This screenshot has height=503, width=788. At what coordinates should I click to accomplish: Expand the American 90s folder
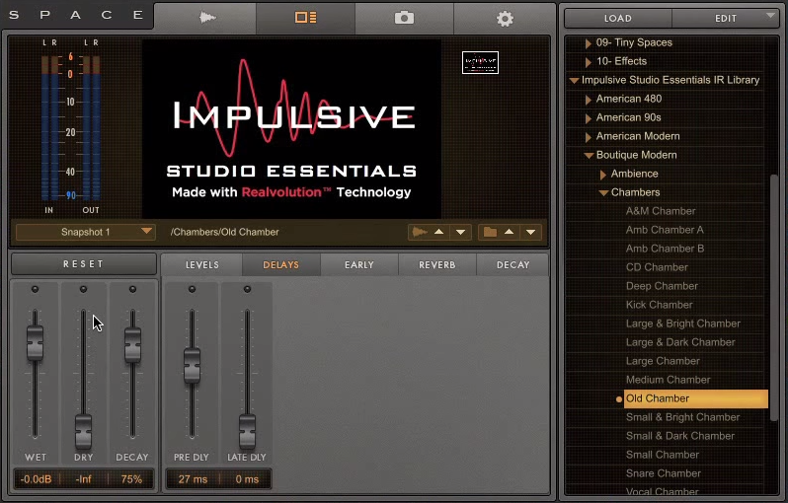click(588, 118)
